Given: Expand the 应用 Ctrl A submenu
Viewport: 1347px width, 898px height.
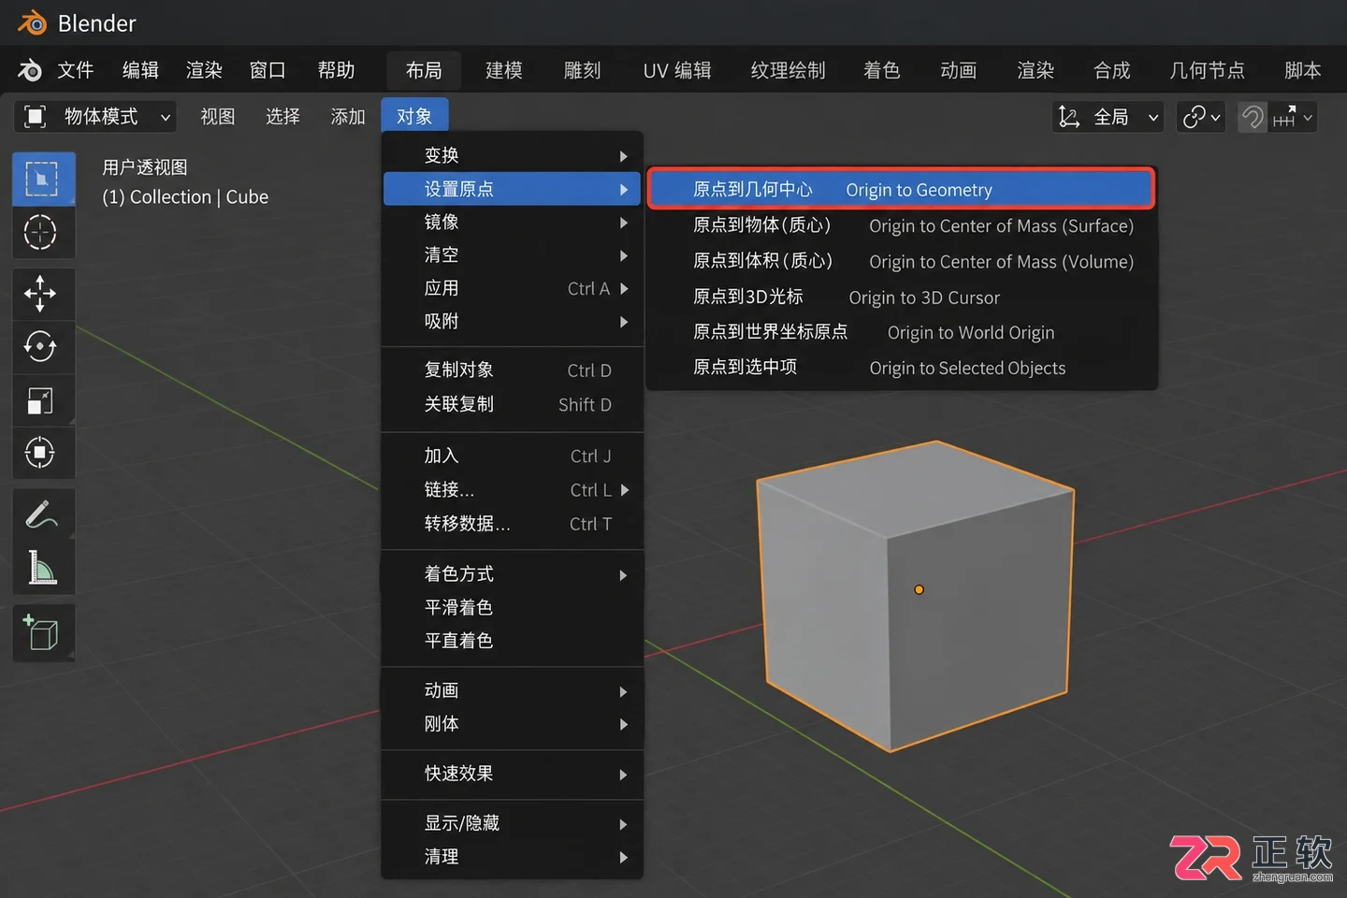Looking at the screenshot, I should click(513, 288).
